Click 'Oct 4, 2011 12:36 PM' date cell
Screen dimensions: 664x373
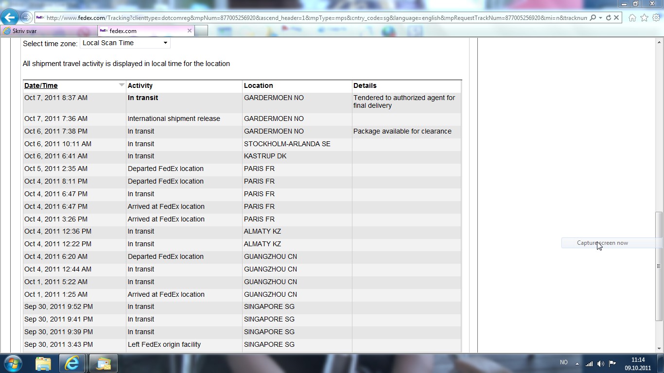point(58,231)
